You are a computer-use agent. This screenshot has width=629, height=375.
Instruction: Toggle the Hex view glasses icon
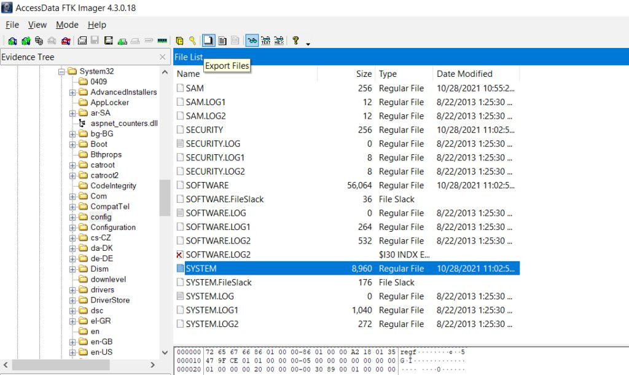(x=279, y=41)
